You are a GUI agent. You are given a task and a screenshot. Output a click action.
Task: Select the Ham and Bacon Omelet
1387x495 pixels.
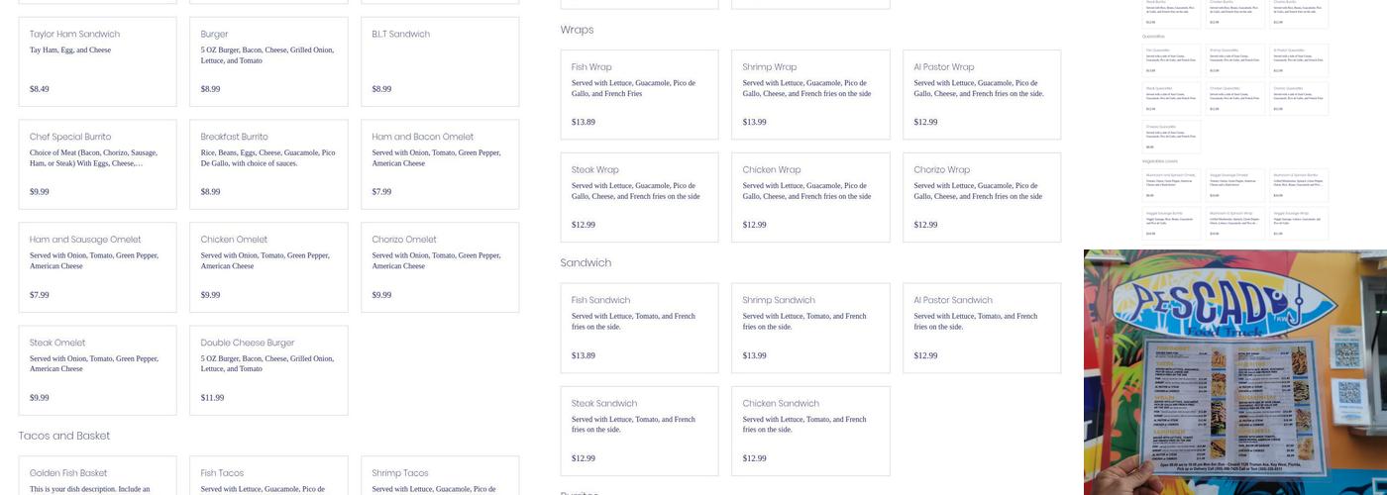pos(440,164)
